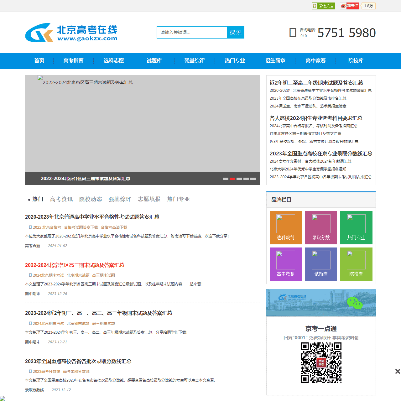Click the 北京高考在线 site logo
The width and height of the screenshot is (401, 401).
pyautogui.click(x=71, y=32)
